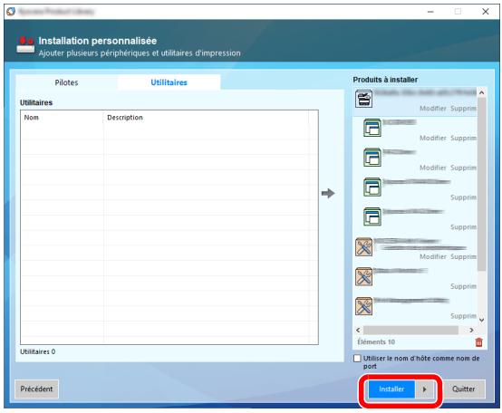The width and height of the screenshot is (502, 413).
Task: Switch to the Pilotes tab
Action: (x=66, y=82)
